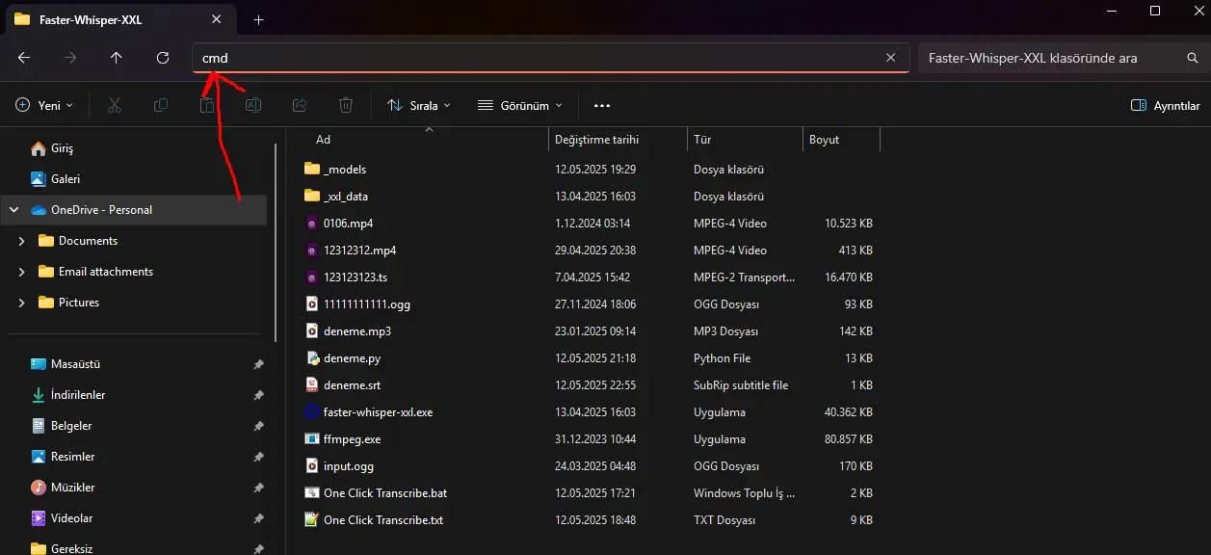Refresh the current folder view
The image size is (1211, 555).
click(x=163, y=58)
